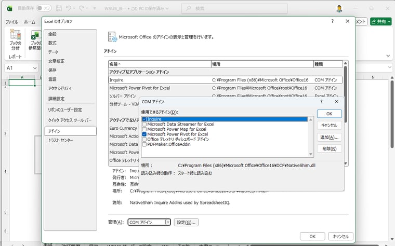Click the COM add-in list scroll down arrow
395x246 pixels.
coord(311,154)
